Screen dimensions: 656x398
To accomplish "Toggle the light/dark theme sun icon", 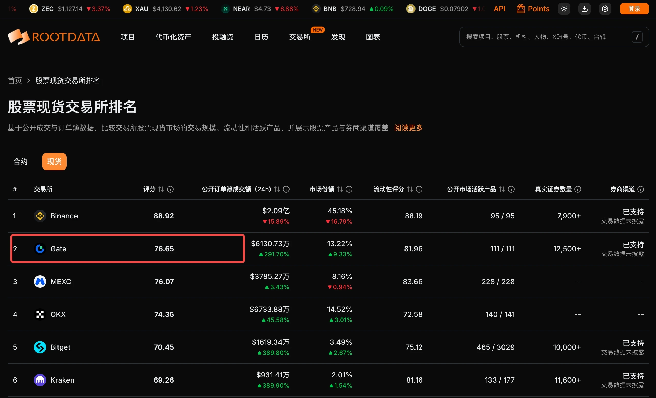I will [564, 9].
